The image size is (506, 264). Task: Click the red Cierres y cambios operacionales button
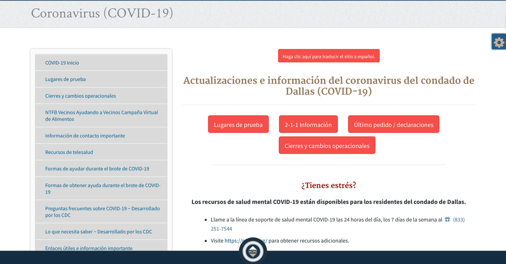327,146
